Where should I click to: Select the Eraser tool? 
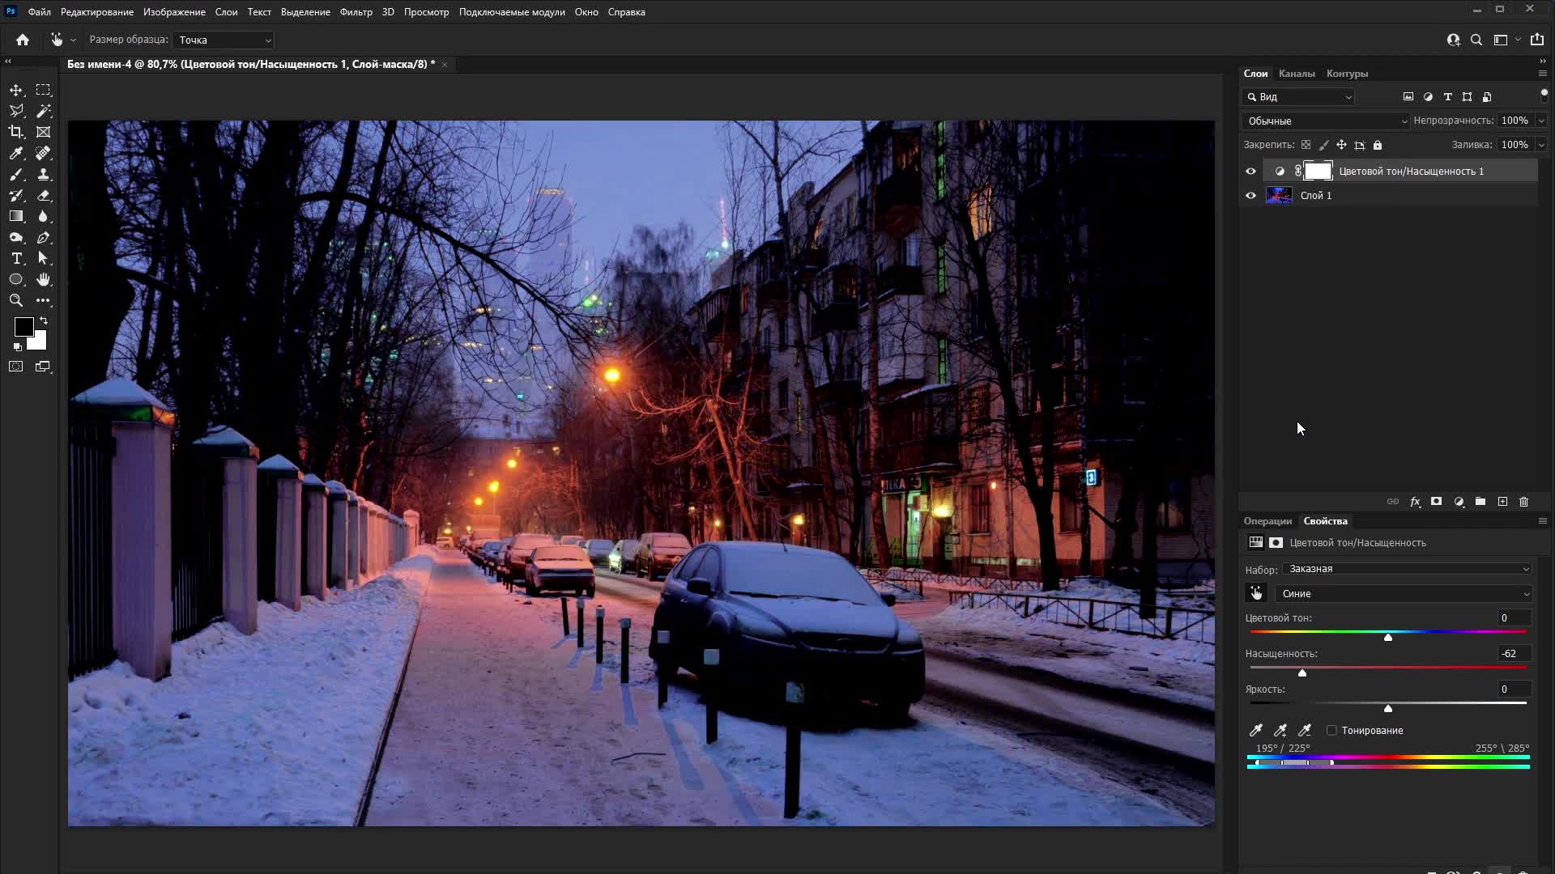pos(44,195)
